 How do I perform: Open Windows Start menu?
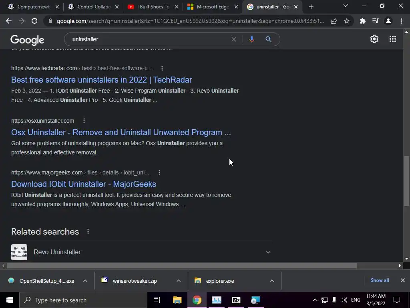[x=10, y=300]
